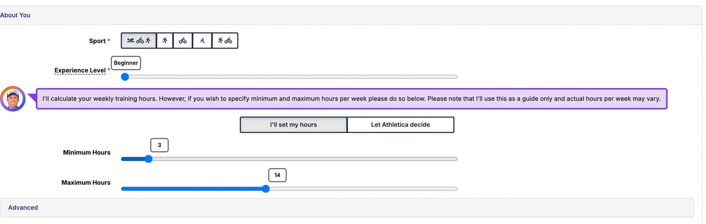Click the underlined Experience Level label
Viewport: 706px width, 224px height.
(80, 70)
